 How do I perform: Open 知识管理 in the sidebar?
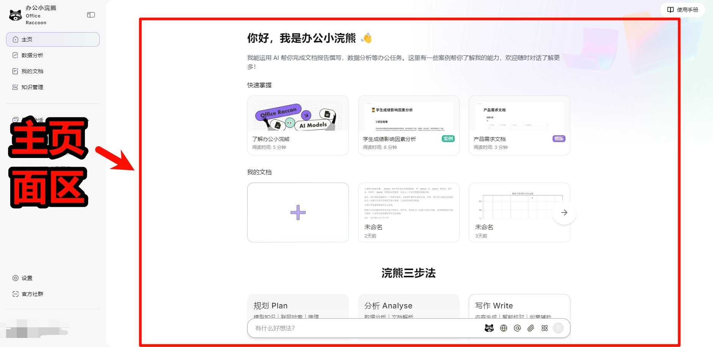[32, 87]
